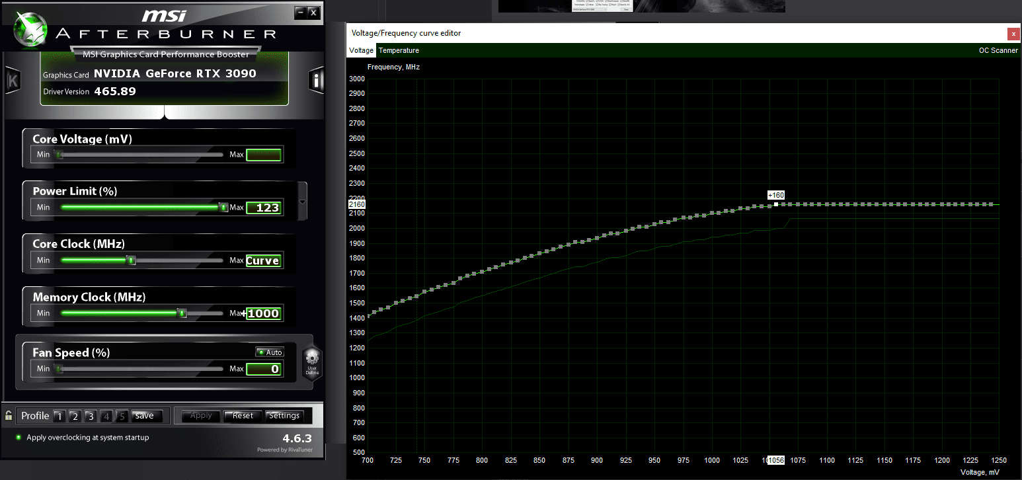Switch to the Temperature tab

click(x=399, y=50)
